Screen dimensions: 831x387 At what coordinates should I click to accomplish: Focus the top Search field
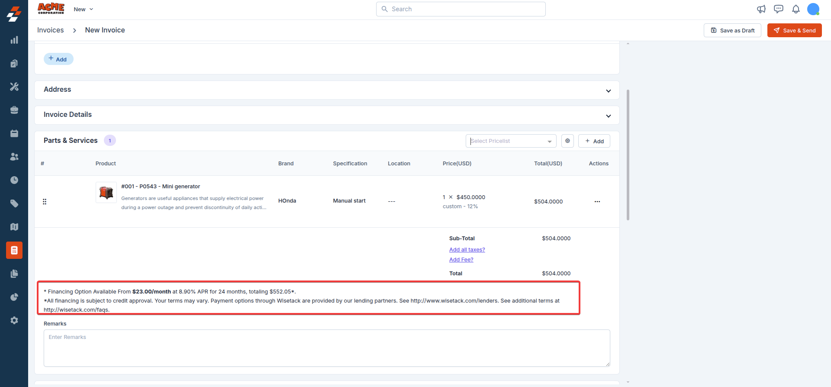coord(461,9)
